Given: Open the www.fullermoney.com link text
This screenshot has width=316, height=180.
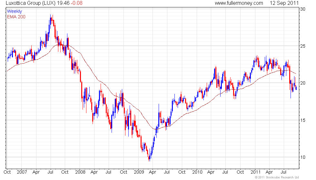Looking at the screenshot, I should click(x=239, y=3).
